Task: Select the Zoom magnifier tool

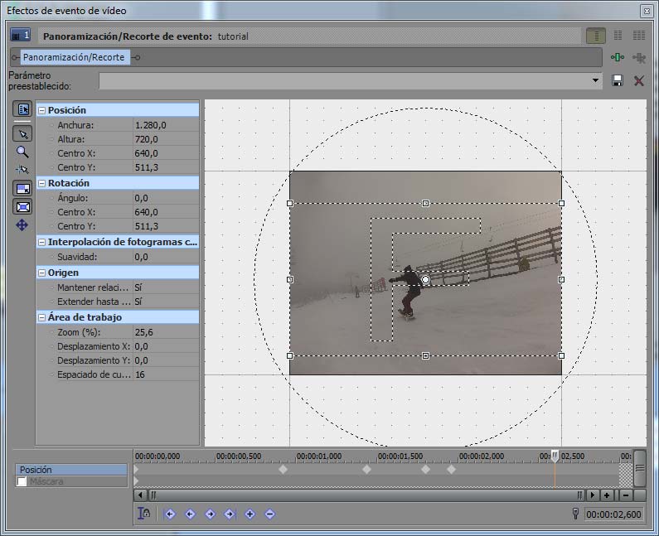Action: tap(22, 152)
